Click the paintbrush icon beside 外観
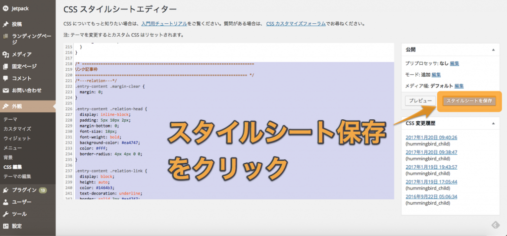The image size is (507, 236). coord(5,106)
